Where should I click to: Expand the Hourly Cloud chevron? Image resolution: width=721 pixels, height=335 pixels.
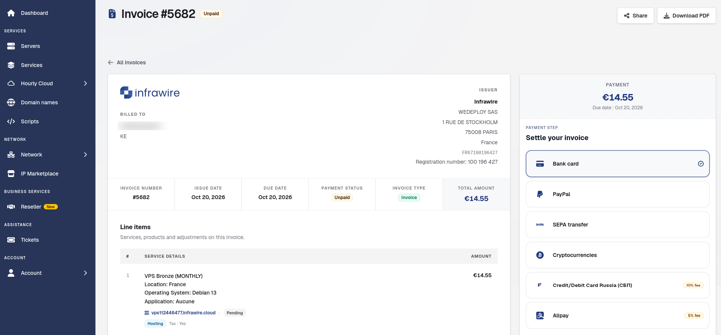85,83
